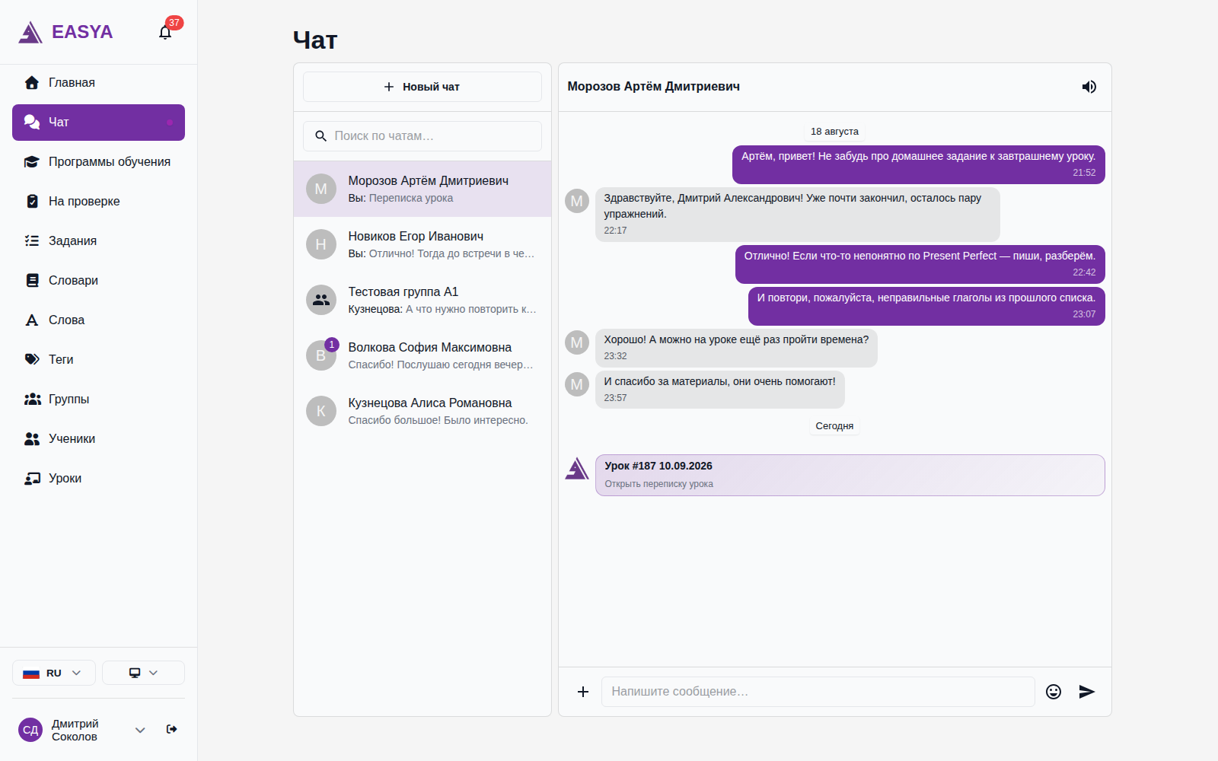Image resolution: width=1218 pixels, height=761 pixels.
Task: Go to Главная in sidebar
Action: 98,83
